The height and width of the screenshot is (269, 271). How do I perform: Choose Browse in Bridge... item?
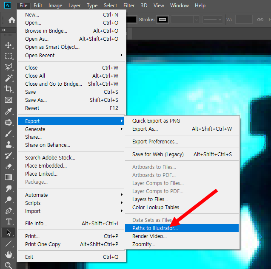coord(71,31)
